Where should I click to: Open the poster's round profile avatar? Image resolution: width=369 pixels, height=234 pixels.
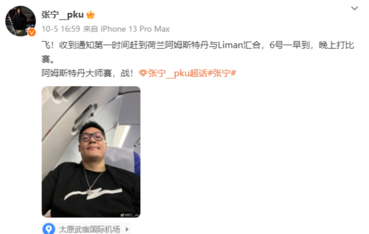(20, 21)
